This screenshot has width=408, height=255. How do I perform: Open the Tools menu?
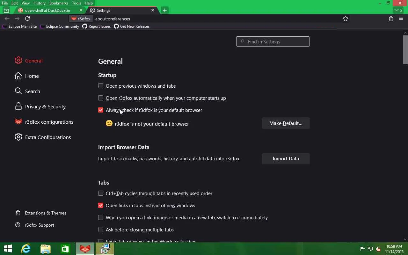[x=76, y=3]
